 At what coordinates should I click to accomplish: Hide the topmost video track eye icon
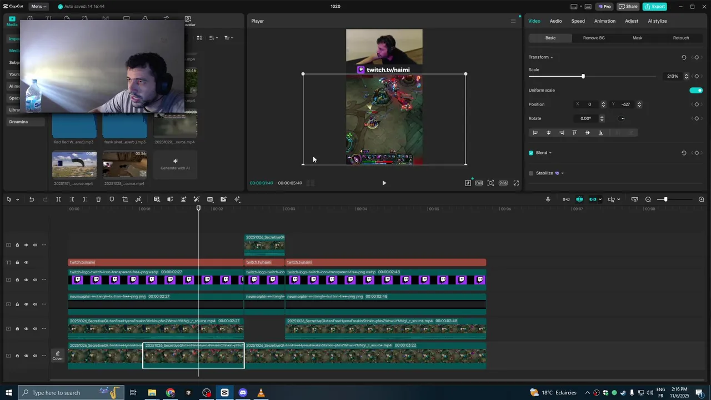[x=26, y=245]
